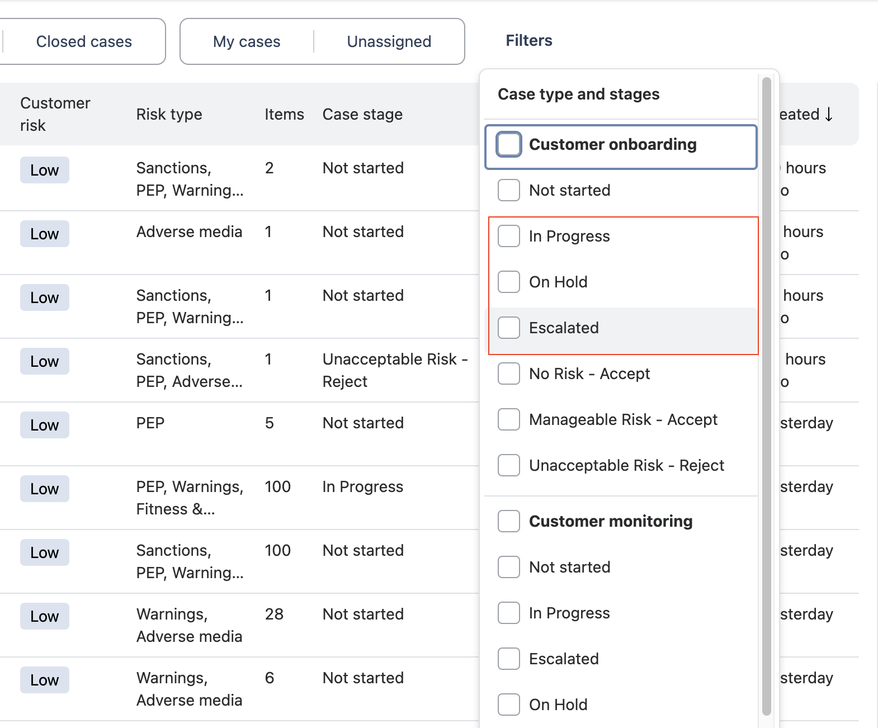Check the Customer monitoring group checkbox

(509, 521)
